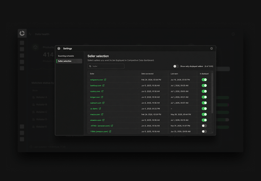Open the kroger.com seller link
The image size is (261, 181).
(95, 97)
